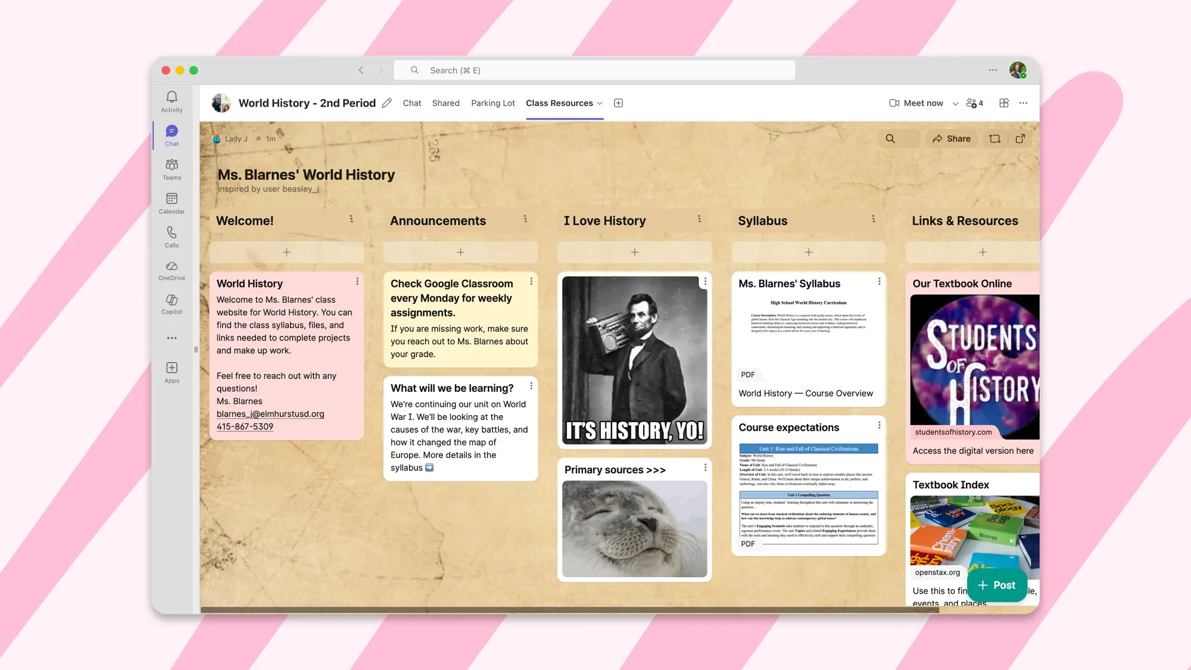Expand the Class Resources tab dropdown
Viewport: 1191px width, 670px height.
click(x=600, y=104)
